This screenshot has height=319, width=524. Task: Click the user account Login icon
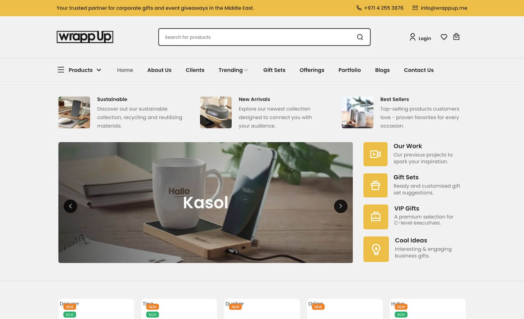point(412,37)
